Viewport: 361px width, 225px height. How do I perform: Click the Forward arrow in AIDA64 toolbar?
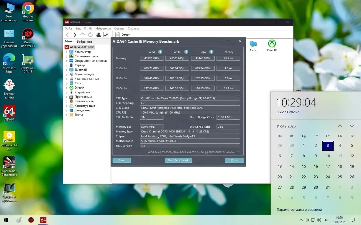75,35
